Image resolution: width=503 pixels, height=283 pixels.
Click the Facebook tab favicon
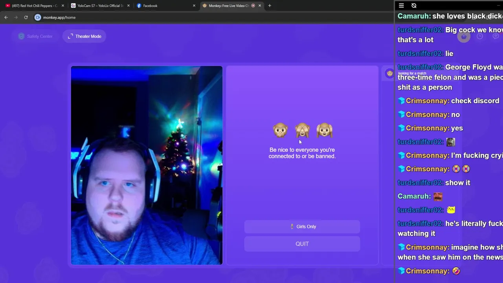[x=139, y=6]
